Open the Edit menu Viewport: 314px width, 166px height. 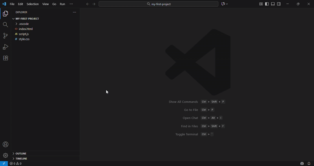click(20, 4)
